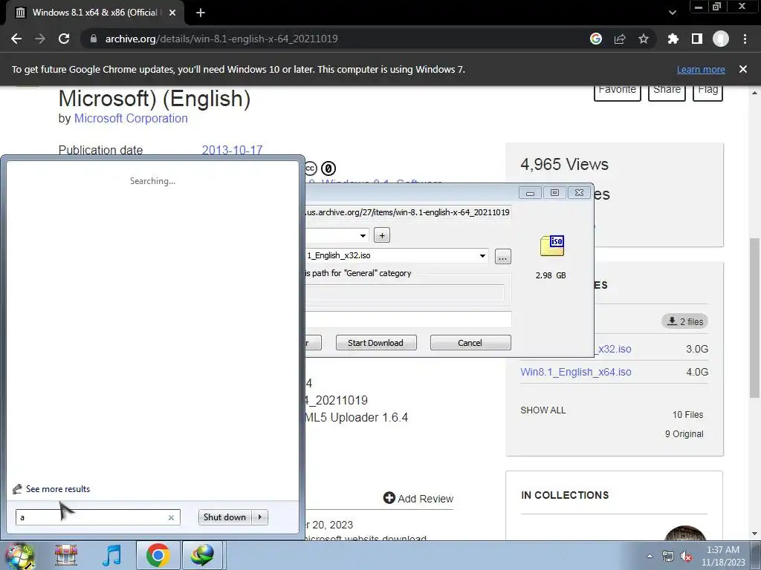This screenshot has height=570, width=761.
Task: Click the Creative Commons cc icon
Action: tap(311, 168)
